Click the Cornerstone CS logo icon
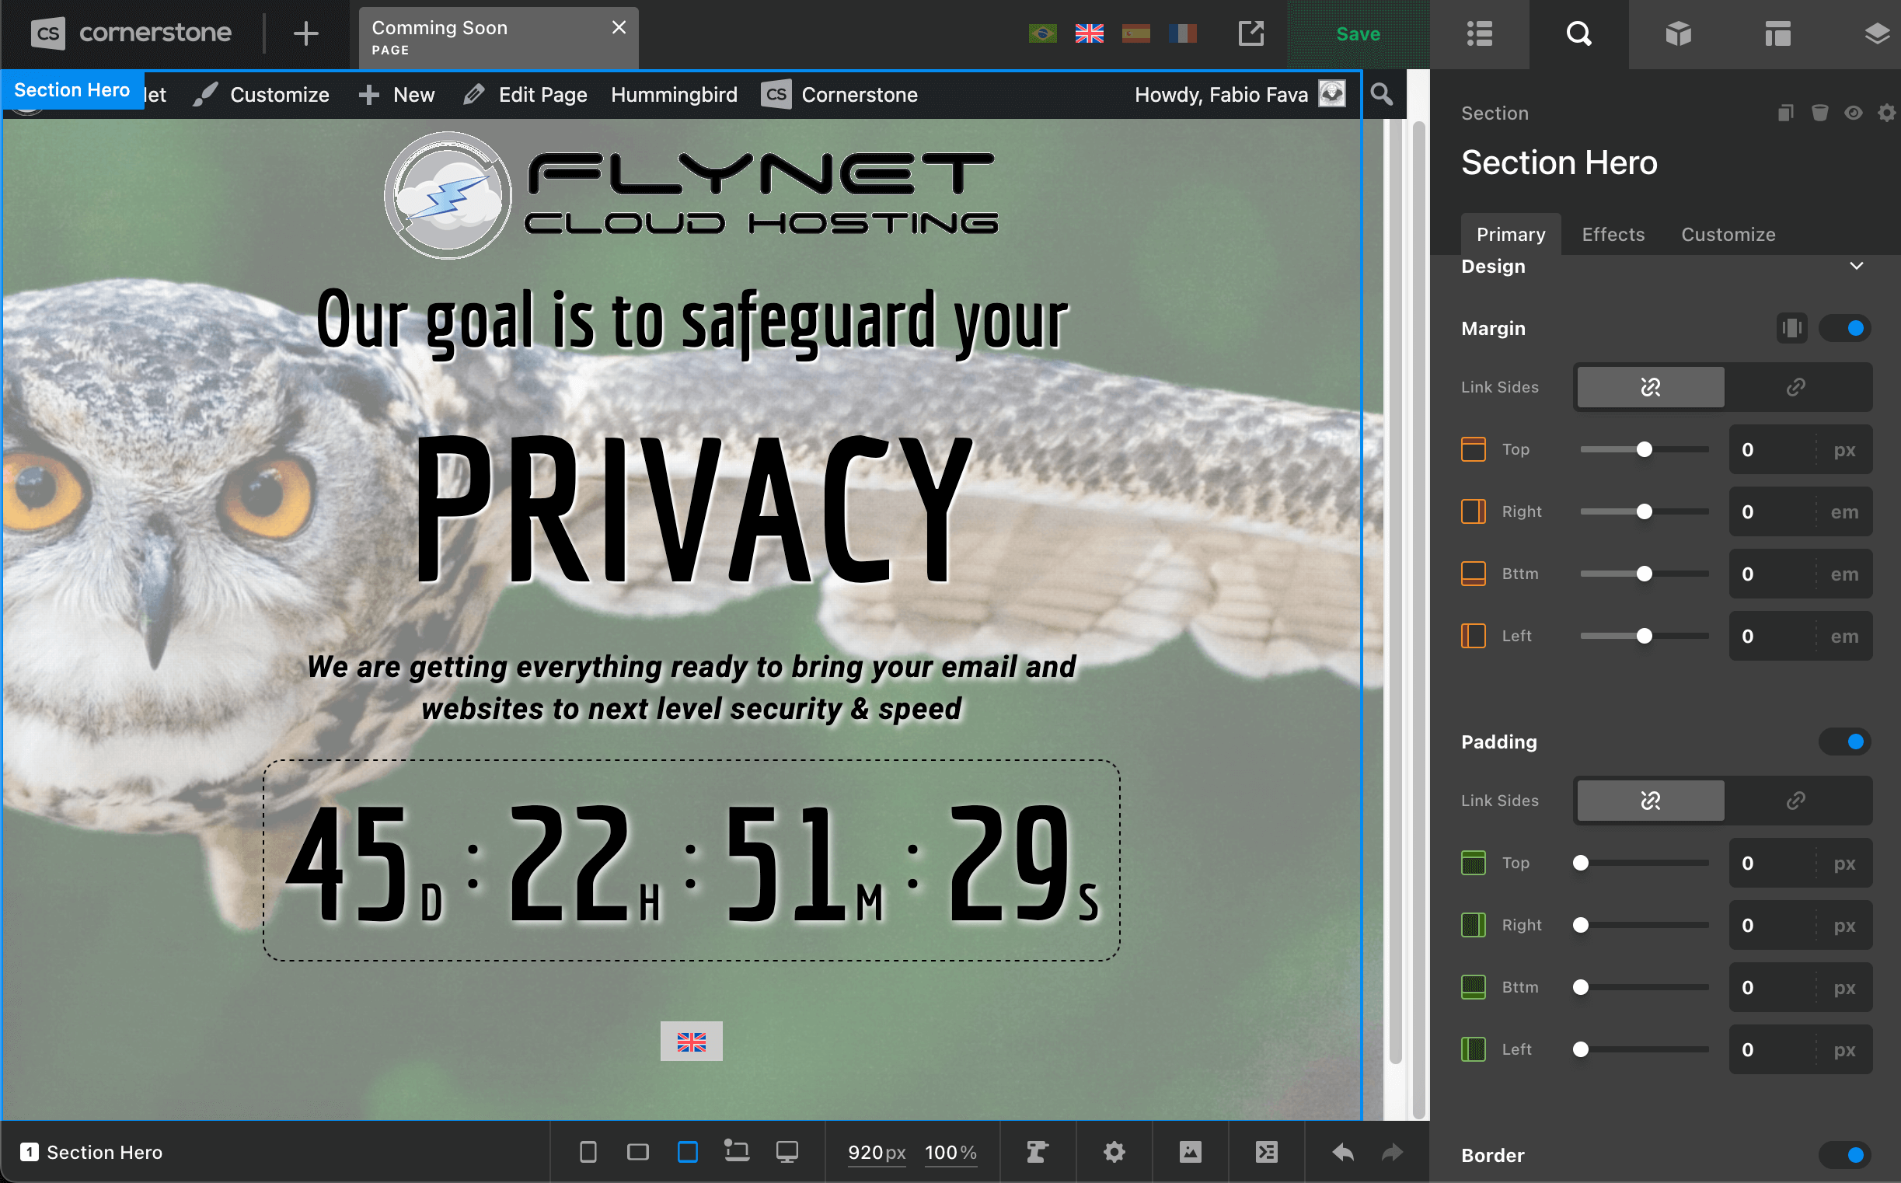1901x1183 pixels. pyautogui.click(x=47, y=33)
